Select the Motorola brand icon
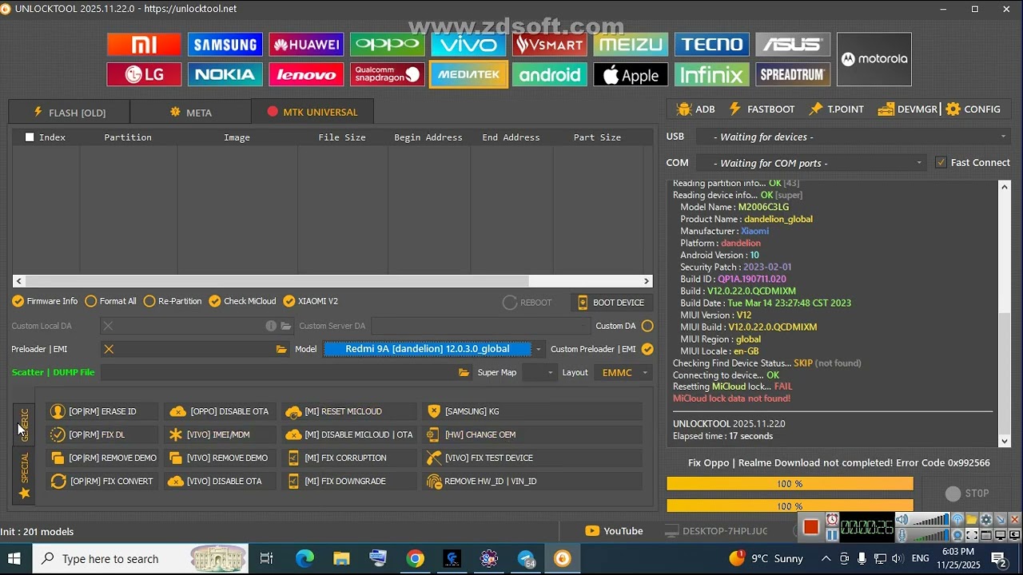This screenshot has height=575, width=1023. 874,59
